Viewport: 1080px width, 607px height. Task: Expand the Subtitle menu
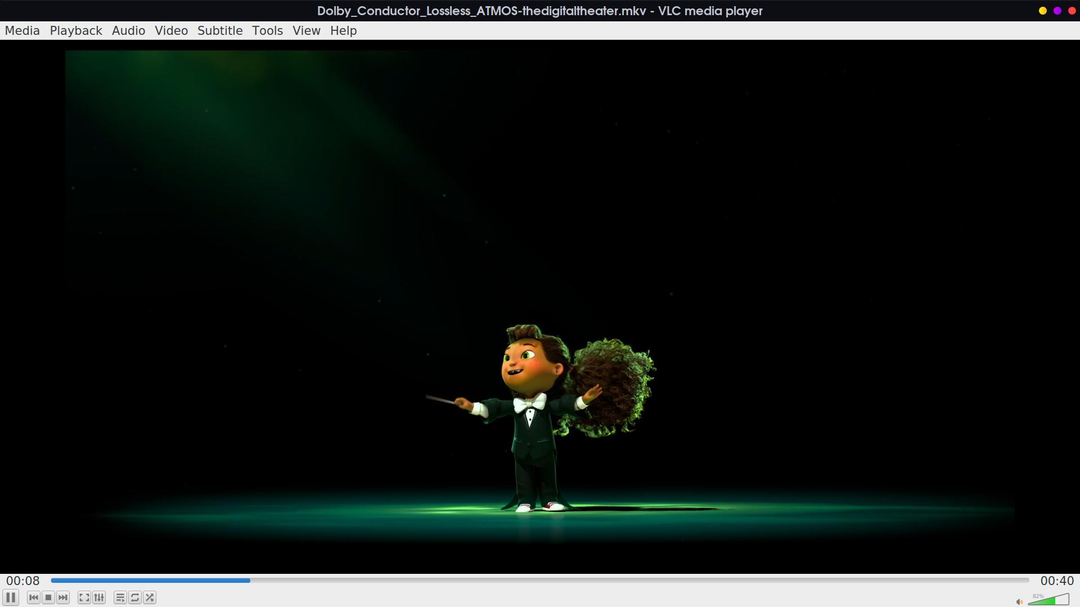point(220,31)
